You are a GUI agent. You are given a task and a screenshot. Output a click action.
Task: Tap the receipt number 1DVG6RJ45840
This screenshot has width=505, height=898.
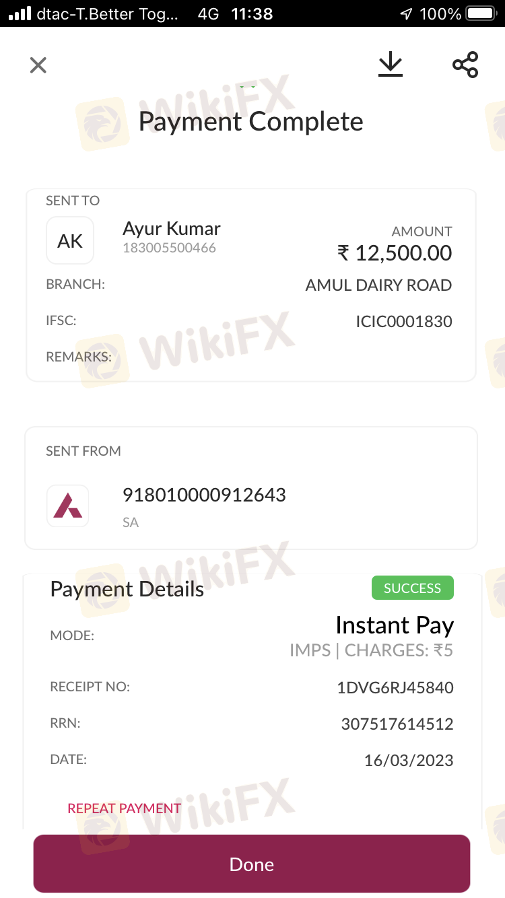395,688
